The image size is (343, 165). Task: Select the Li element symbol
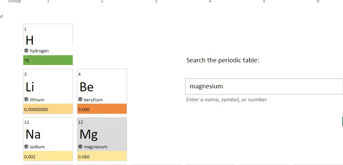click(30, 87)
